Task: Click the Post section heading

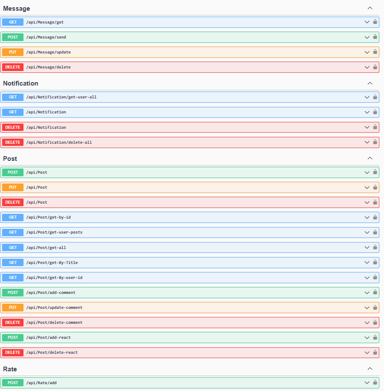Action: (10, 159)
